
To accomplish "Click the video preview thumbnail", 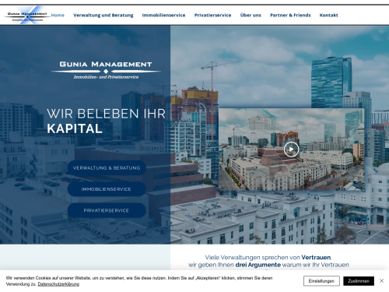I will [x=291, y=150].
